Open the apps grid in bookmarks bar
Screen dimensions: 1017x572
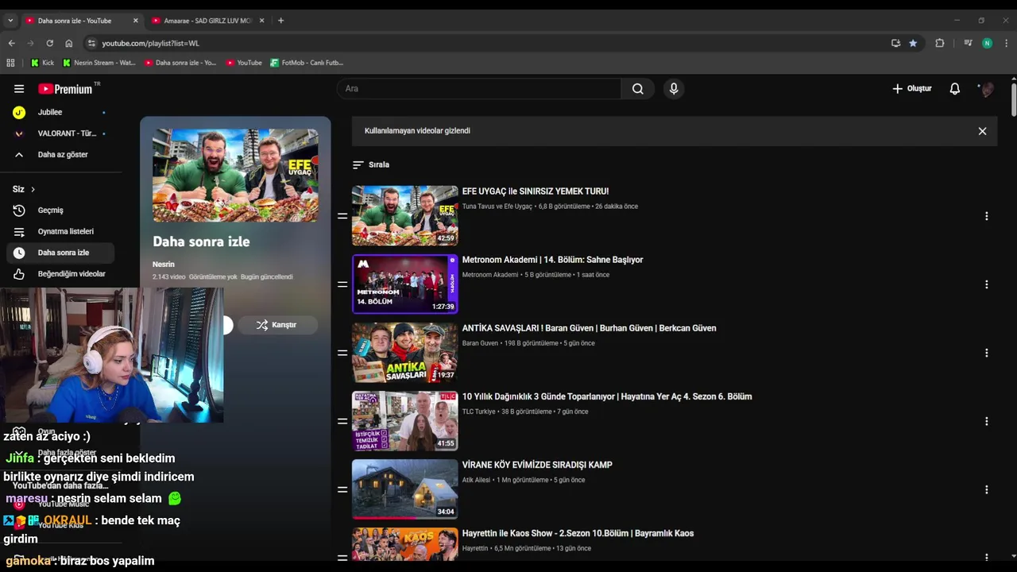pyautogui.click(x=10, y=63)
